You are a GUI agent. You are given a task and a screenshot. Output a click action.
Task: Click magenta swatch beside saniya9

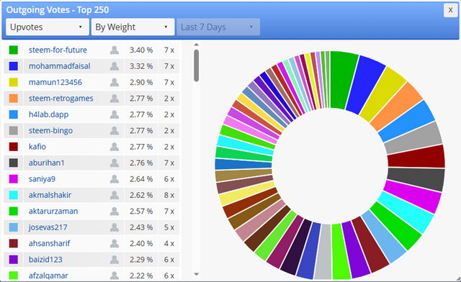[x=13, y=179]
